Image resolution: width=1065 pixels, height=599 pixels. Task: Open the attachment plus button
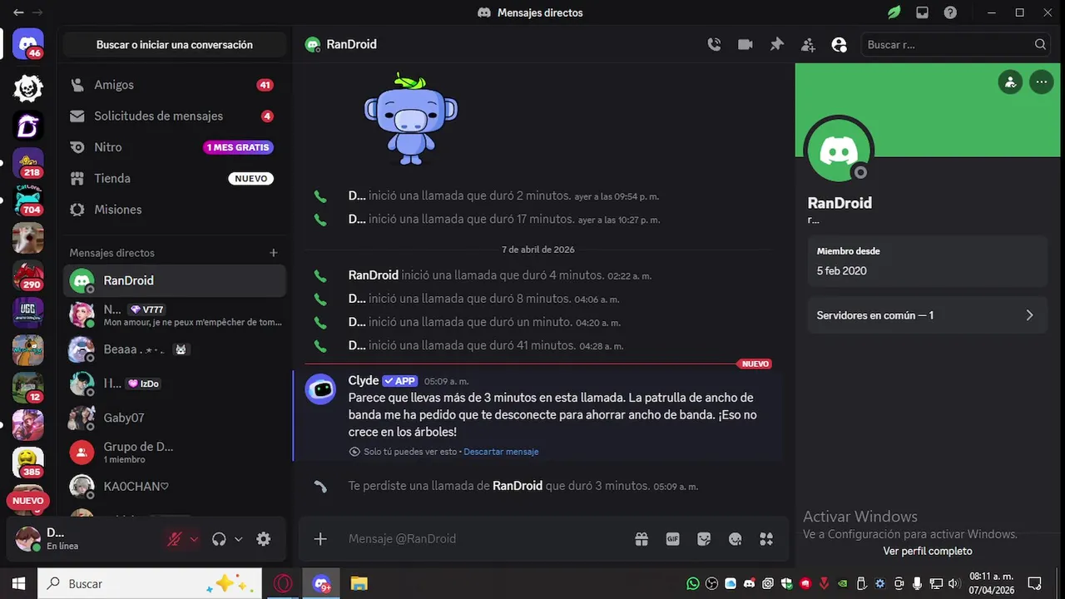320,539
